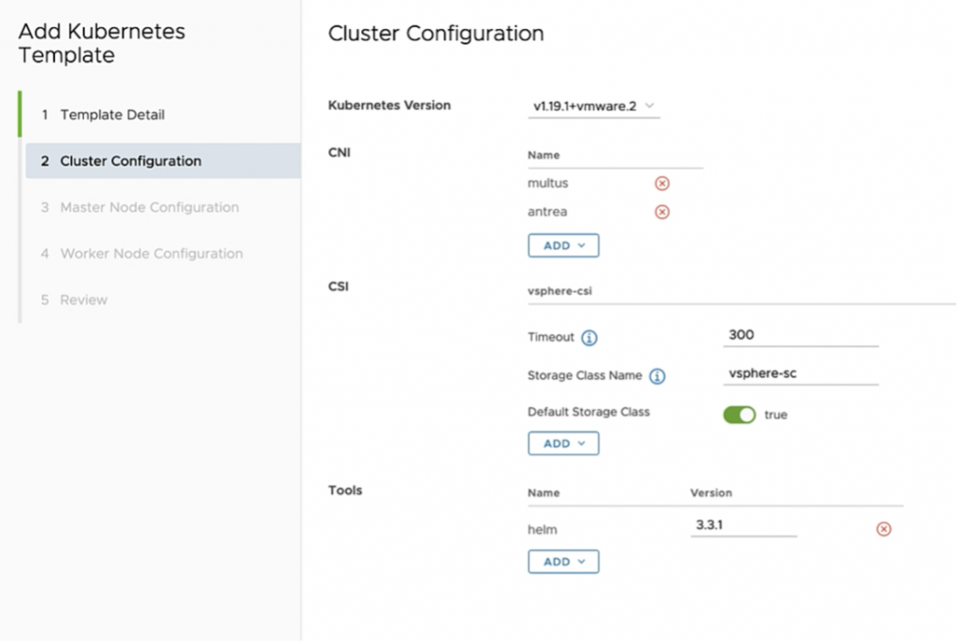Click the Storage Class Name input field
This screenshot has height=643, width=958.
point(801,373)
